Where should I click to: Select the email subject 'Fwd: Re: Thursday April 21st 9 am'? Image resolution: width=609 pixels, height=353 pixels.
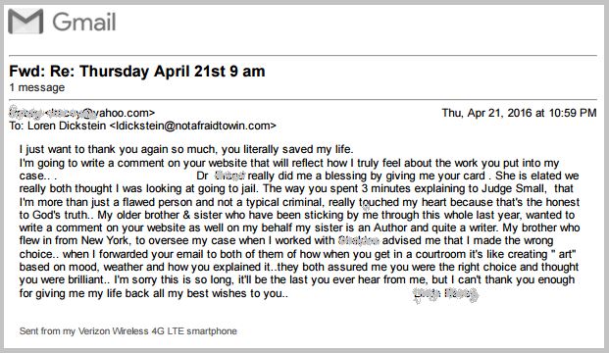coord(137,72)
